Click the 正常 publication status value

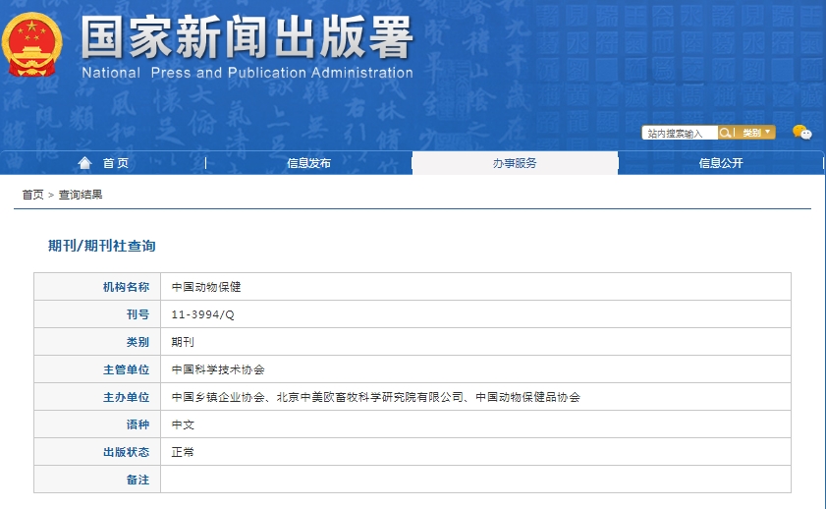[183, 452]
